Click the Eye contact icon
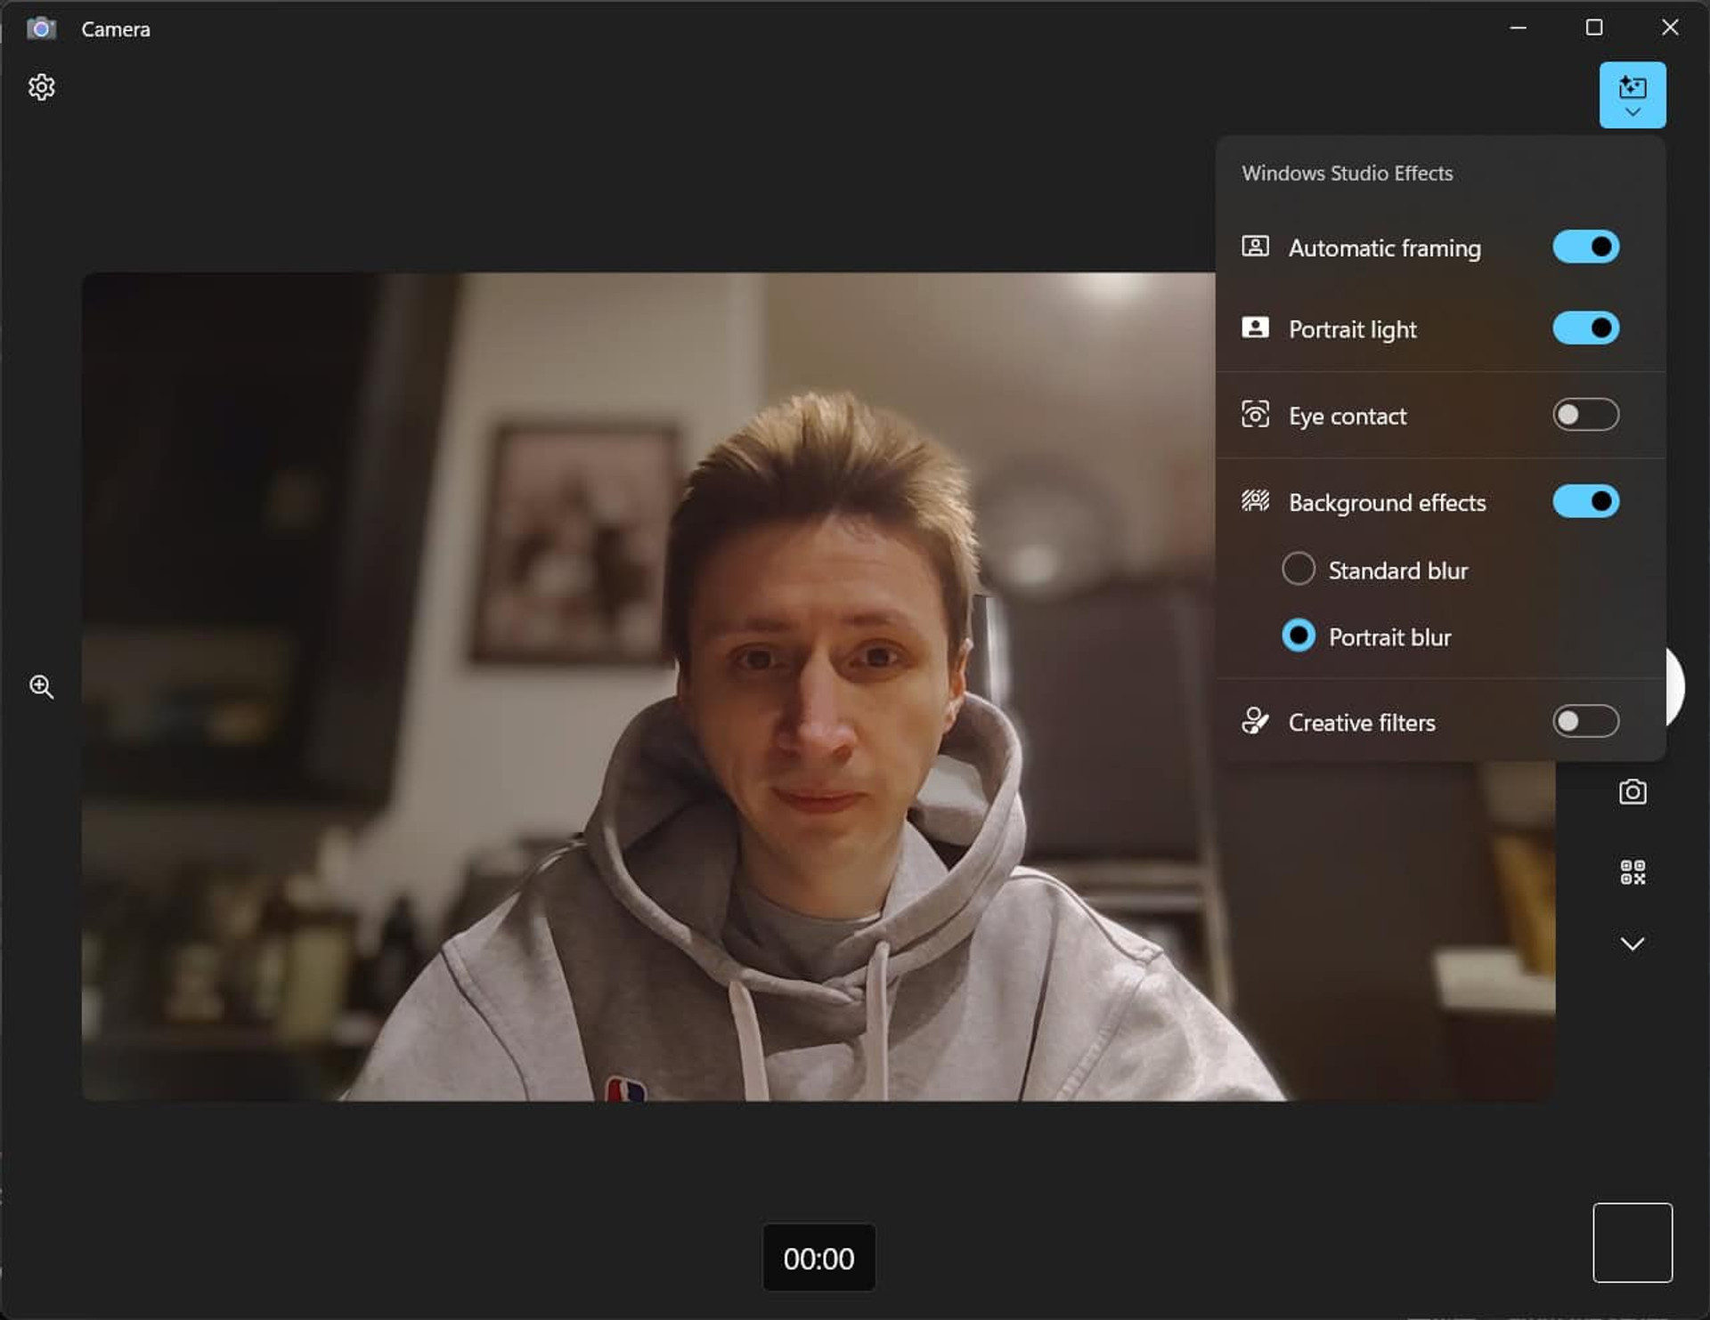The width and height of the screenshot is (1710, 1320). coord(1255,415)
